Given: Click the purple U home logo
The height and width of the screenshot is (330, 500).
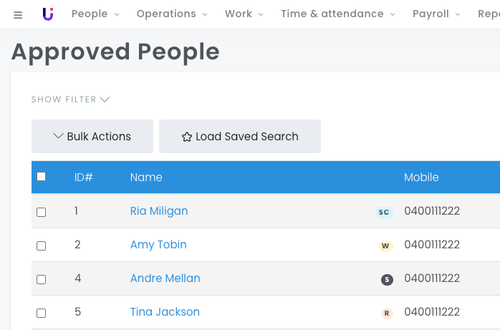Looking at the screenshot, I should point(48,14).
